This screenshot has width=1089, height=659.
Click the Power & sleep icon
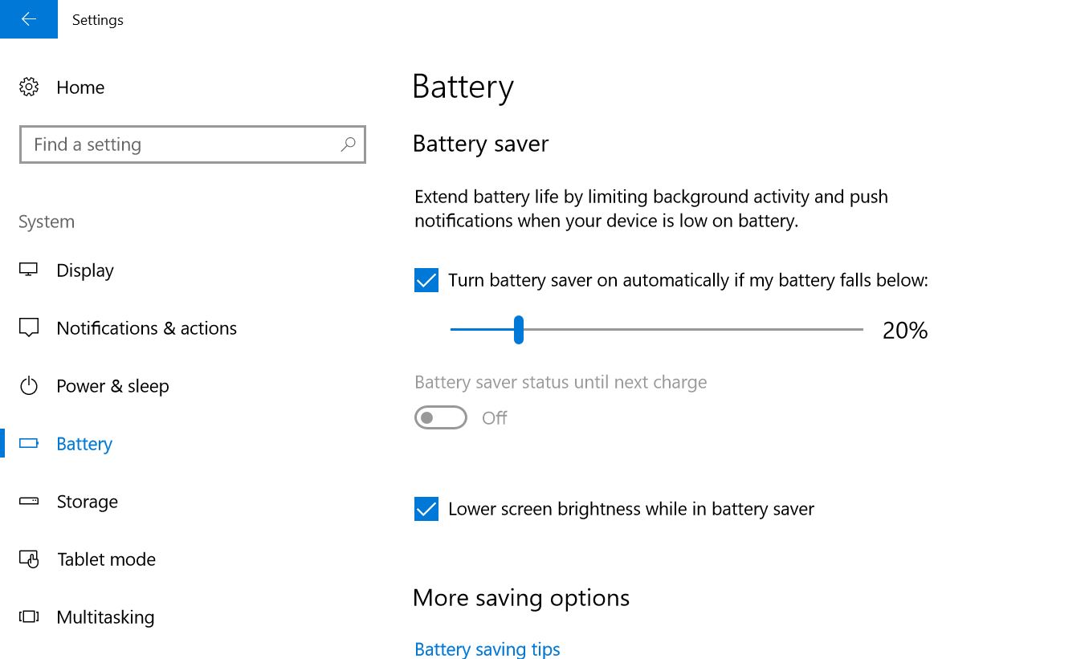[29, 386]
